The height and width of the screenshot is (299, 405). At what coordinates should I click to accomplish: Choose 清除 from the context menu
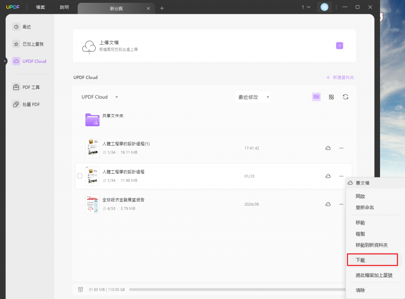[x=360, y=290]
